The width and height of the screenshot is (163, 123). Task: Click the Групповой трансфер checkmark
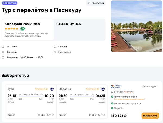coord(112,97)
